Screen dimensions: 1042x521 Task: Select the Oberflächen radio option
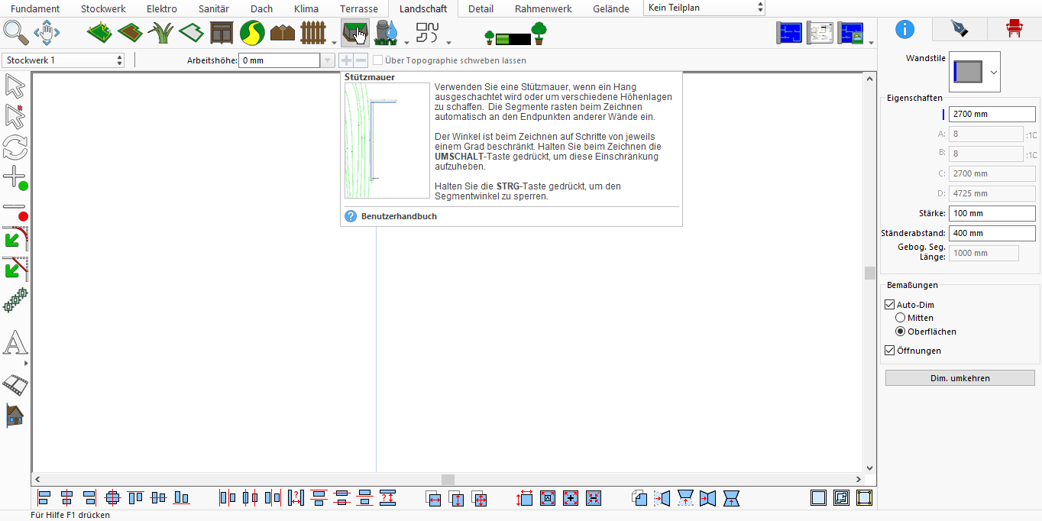tap(901, 332)
